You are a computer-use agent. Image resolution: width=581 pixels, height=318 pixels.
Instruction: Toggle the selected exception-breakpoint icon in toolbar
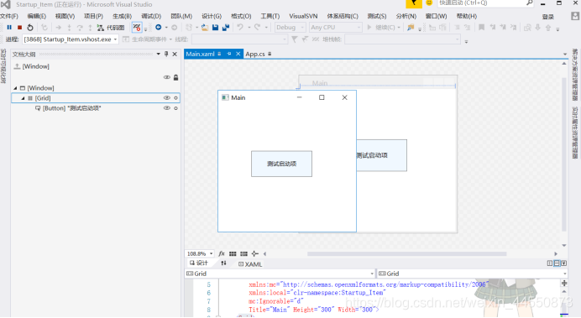click(x=137, y=28)
